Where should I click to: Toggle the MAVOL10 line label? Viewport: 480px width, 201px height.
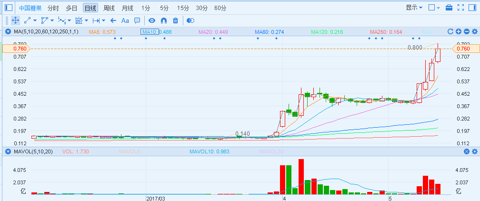pos(209,151)
